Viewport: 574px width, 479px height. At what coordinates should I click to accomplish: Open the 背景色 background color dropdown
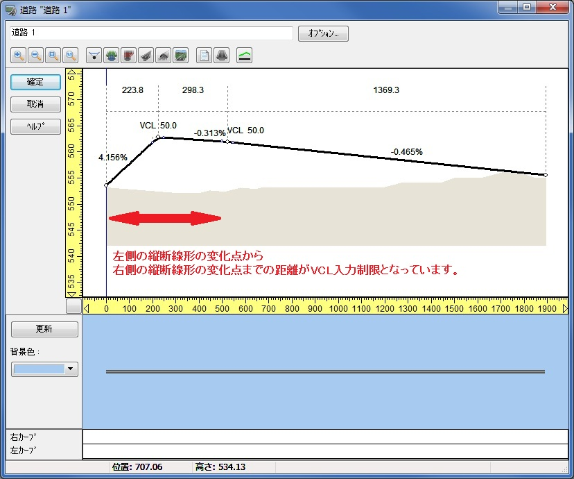point(44,369)
